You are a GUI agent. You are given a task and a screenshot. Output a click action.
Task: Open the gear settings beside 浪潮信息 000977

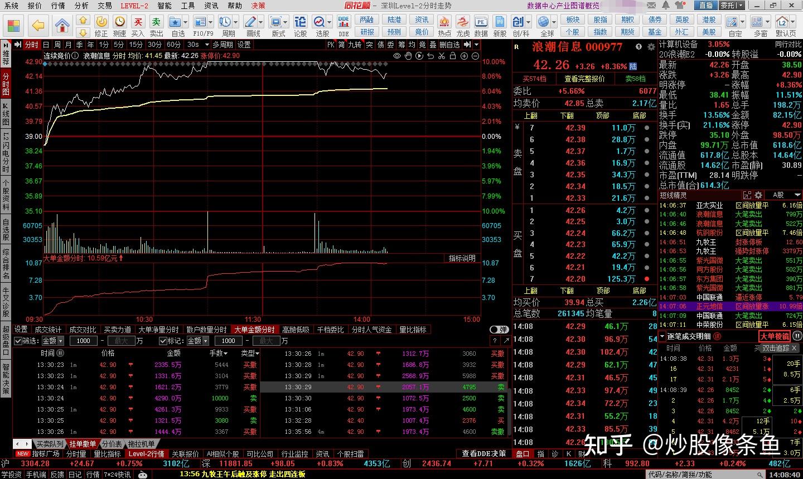(651, 47)
